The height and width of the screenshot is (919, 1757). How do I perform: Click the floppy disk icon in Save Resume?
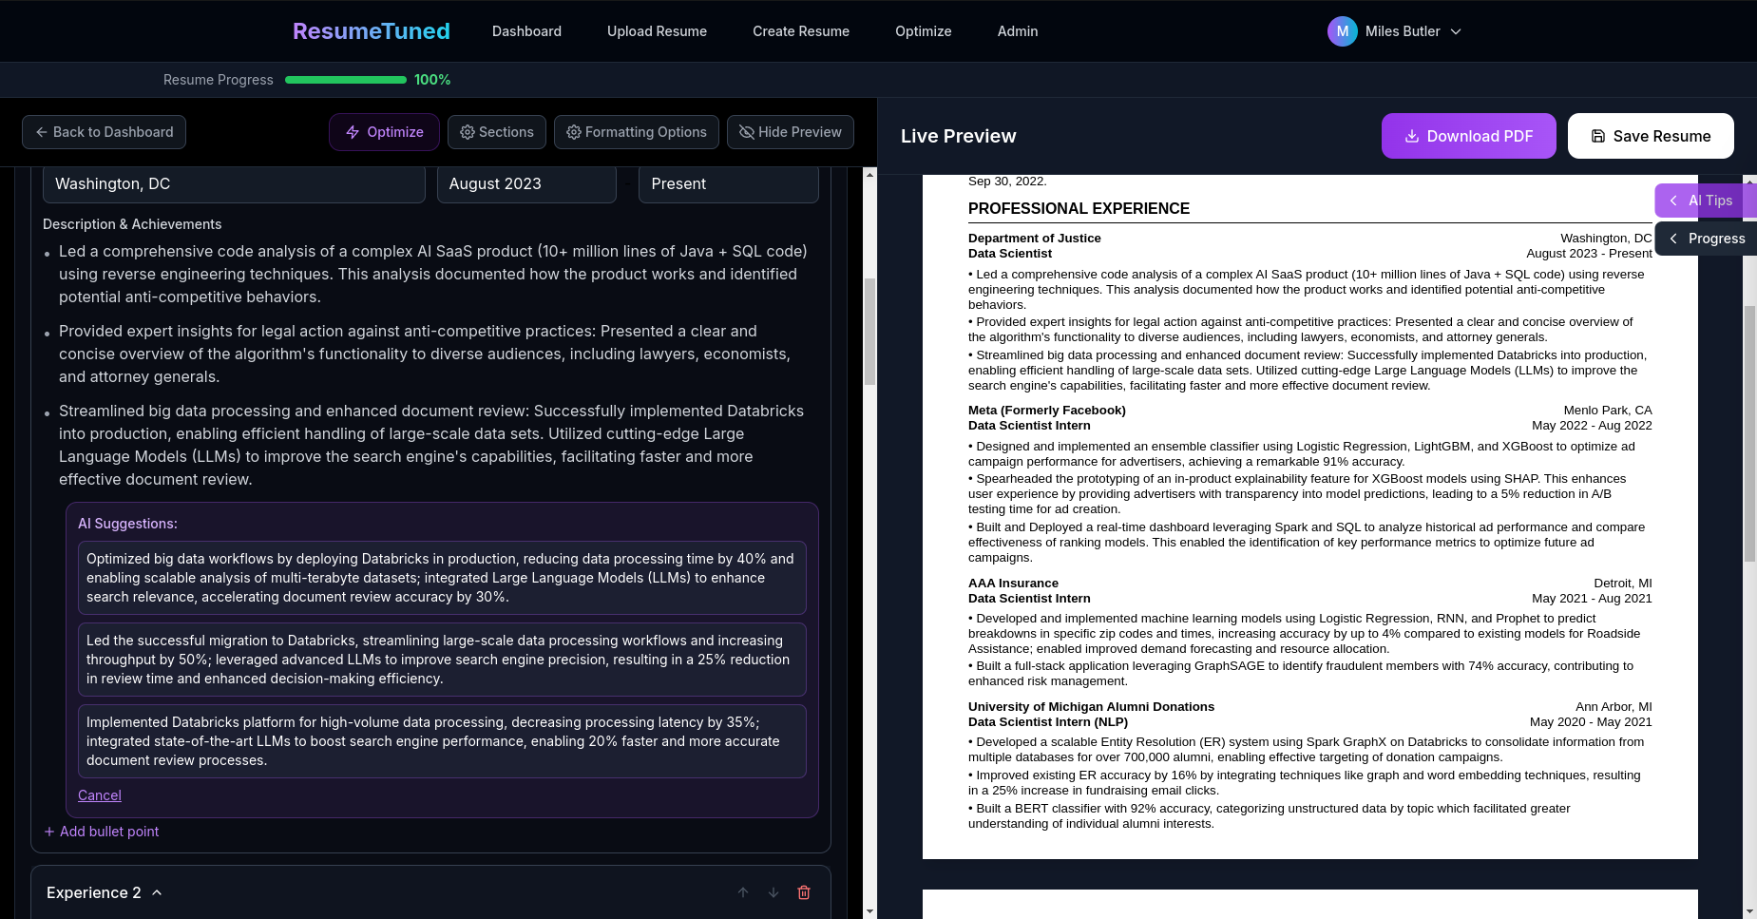pyautogui.click(x=1598, y=136)
